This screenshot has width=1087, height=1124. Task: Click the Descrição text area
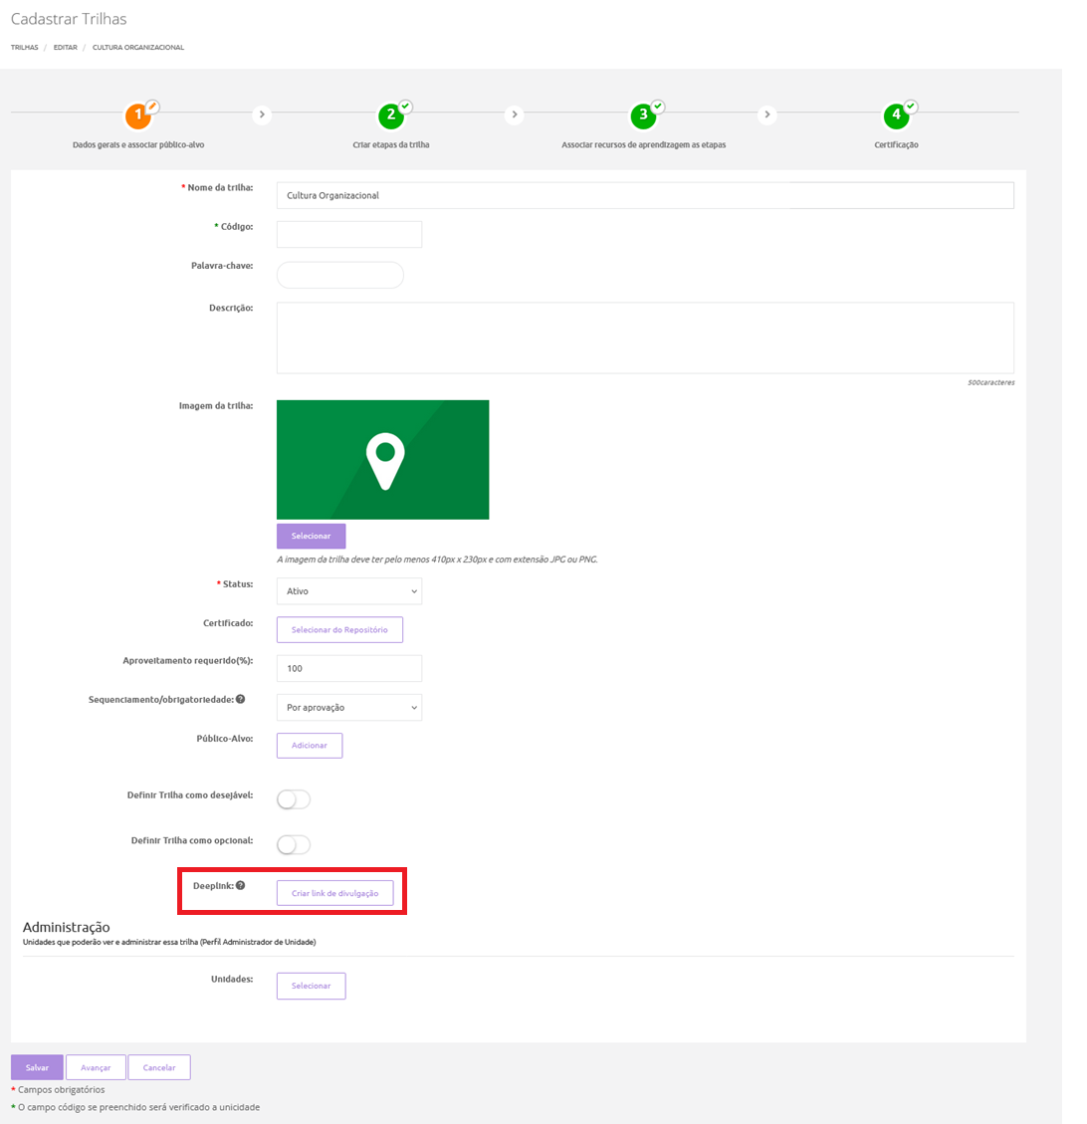tap(644, 337)
